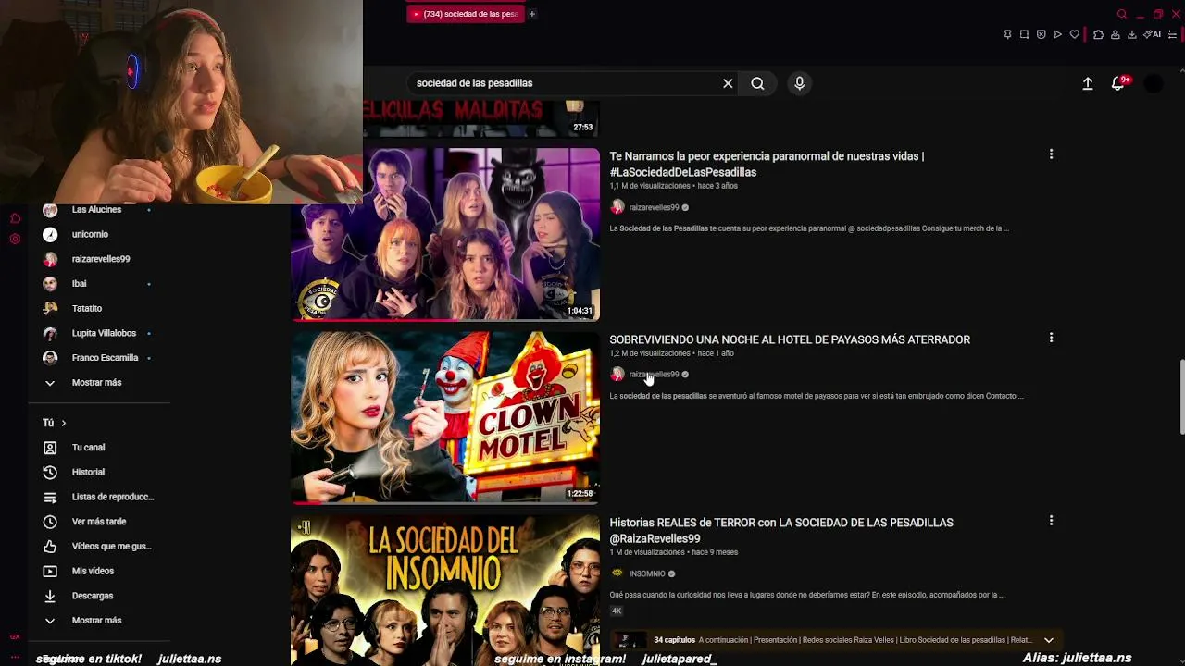The image size is (1185, 666).
Task: Open the account avatar menu
Action: click(1154, 83)
